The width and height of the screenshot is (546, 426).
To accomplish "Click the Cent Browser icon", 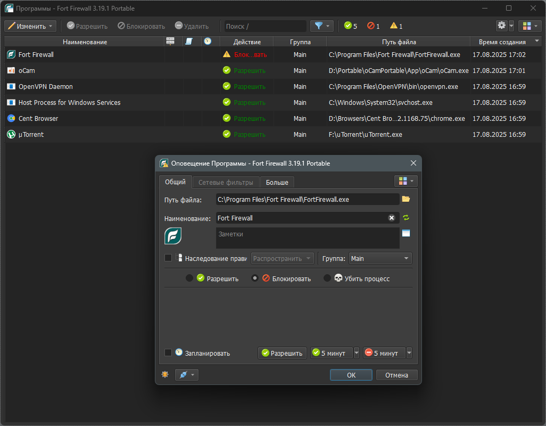I will pos(11,118).
